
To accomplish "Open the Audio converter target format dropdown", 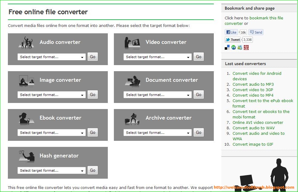I will (51, 57).
